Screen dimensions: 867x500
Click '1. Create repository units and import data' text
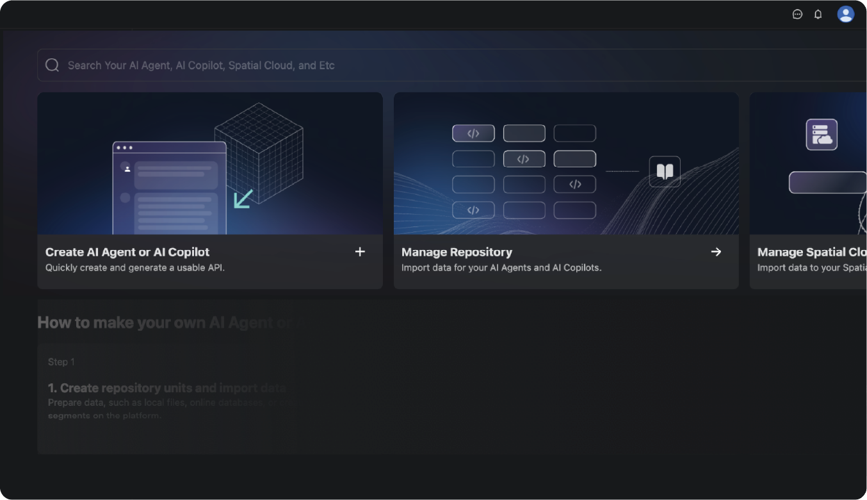tap(167, 388)
